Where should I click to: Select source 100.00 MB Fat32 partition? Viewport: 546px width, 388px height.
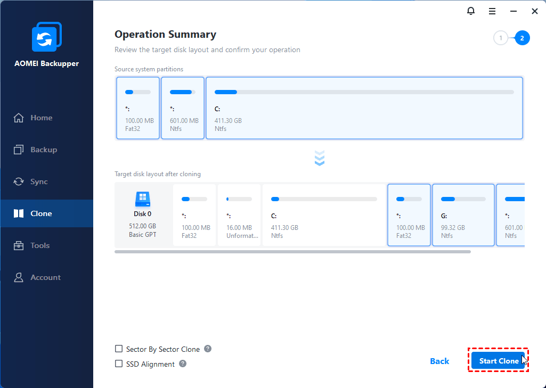(138, 108)
